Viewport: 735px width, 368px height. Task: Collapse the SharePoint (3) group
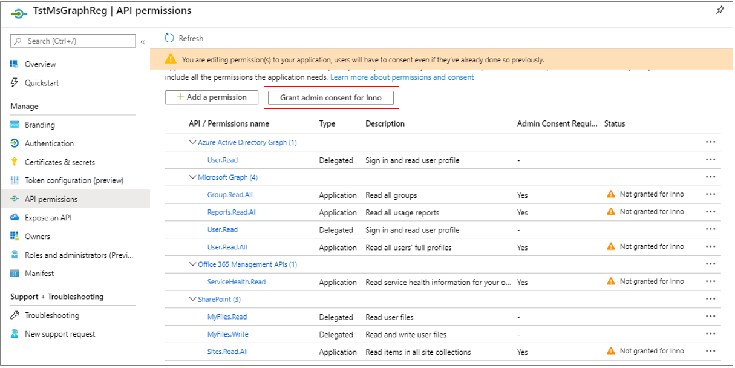point(192,300)
